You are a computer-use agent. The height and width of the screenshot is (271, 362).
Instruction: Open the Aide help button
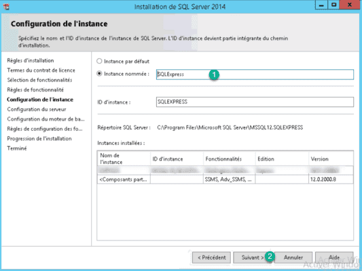click(x=334, y=257)
